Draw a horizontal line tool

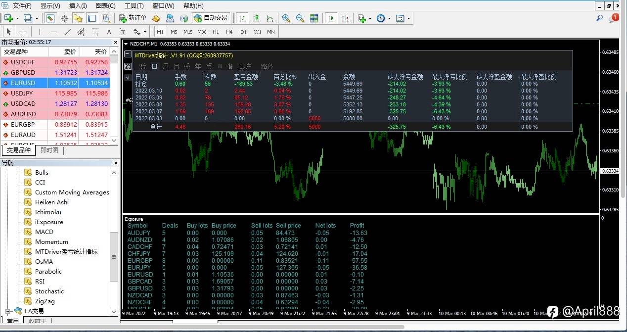pos(54,32)
